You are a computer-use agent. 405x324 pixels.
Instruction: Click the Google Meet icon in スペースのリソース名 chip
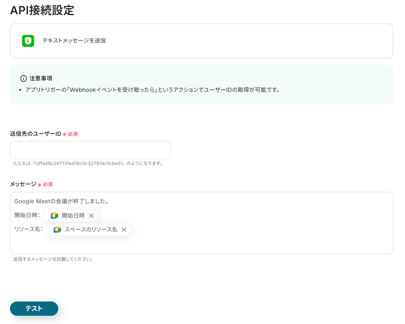click(x=57, y=229)
